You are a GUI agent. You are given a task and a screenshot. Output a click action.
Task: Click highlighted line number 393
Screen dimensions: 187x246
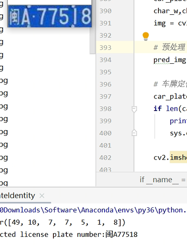(x=105, y=48)
